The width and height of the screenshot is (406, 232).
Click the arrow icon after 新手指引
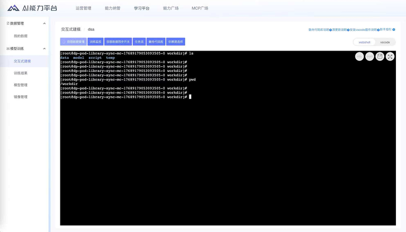coord(394,30)
